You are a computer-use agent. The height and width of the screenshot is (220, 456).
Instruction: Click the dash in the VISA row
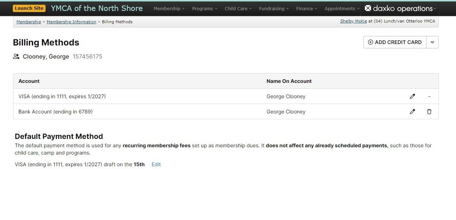coord(429,96)
